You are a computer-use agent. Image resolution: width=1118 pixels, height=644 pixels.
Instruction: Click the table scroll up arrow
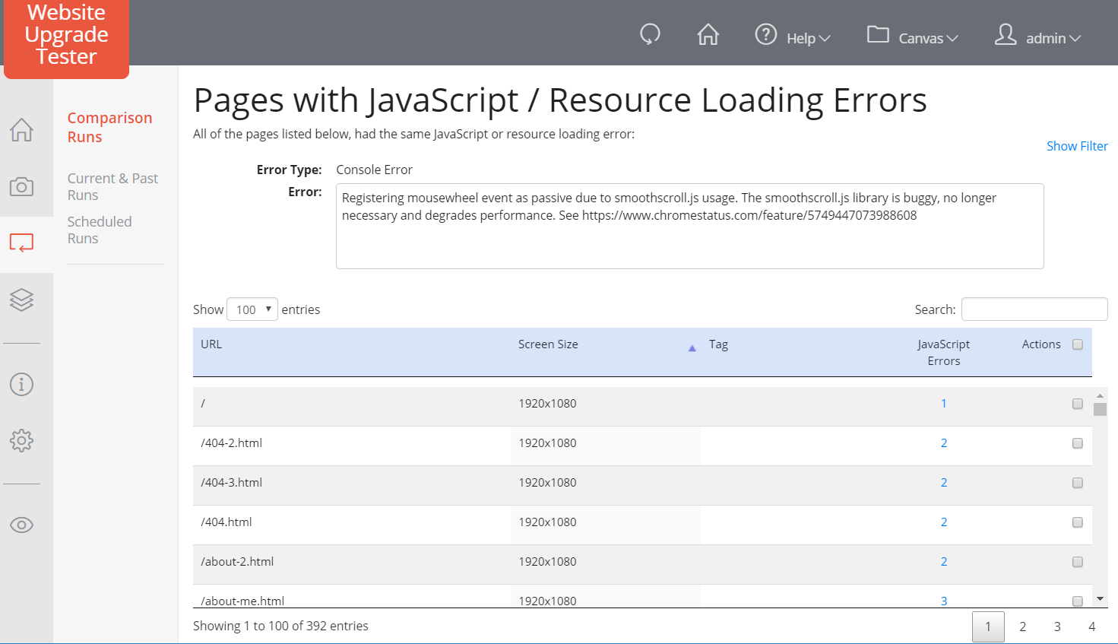[x=1100, y=396]
